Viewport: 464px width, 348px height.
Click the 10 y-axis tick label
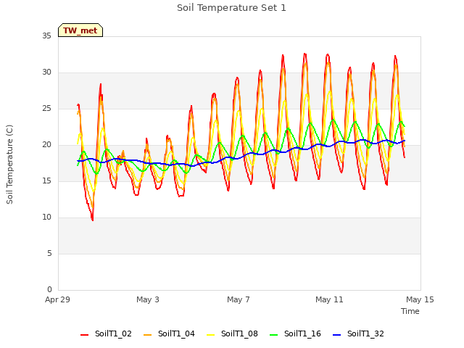[x=46, y=217]
